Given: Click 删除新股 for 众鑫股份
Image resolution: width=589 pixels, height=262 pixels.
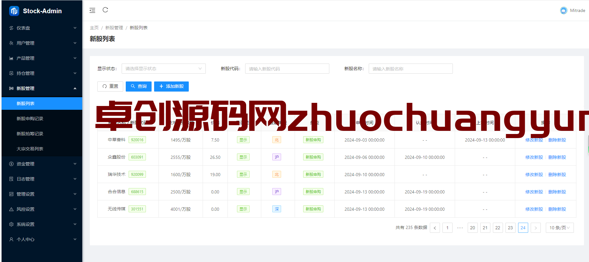Looking at the screenshot, I should [x=557, y=157].
